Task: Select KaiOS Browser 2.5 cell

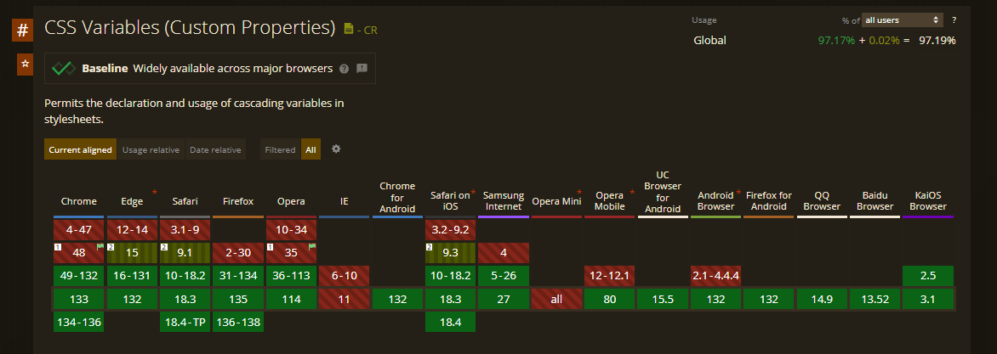Action: click(x=928, y=276)
